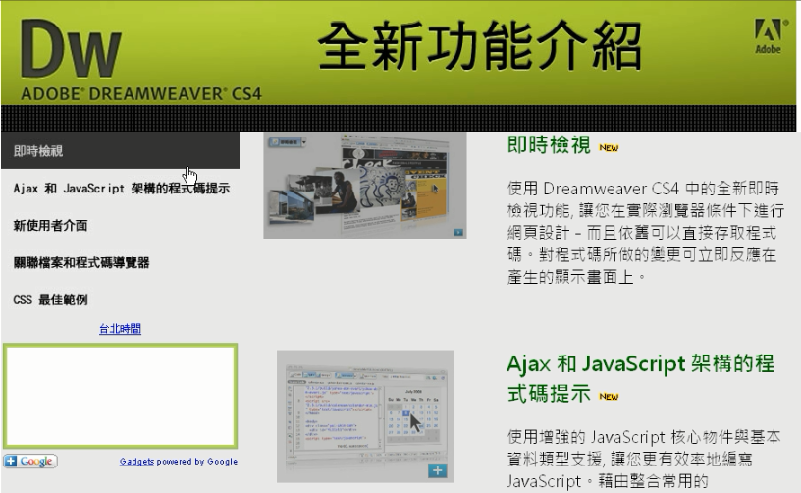Click the Dw Dreamweaver logo
The image size is (801, 493).
71,49
